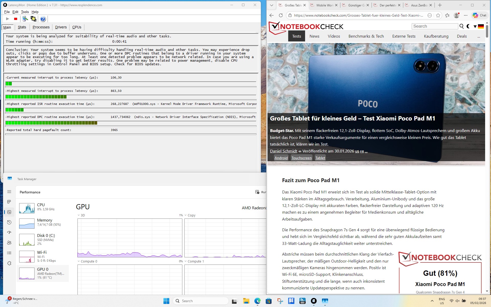Click the blue help question mark icon

pyautogui.click(x=43, y=19)
